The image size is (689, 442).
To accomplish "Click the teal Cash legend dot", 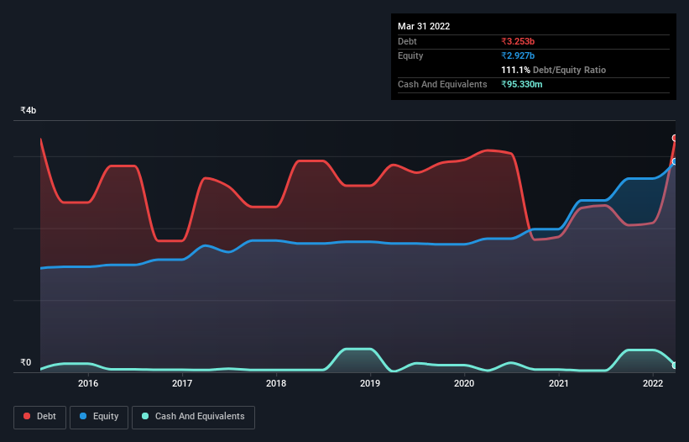I will pos(145,416).
